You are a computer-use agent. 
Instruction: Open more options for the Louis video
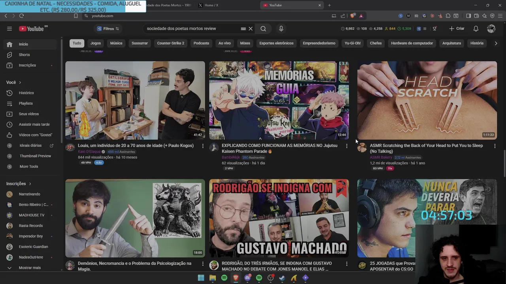[203, 146]
